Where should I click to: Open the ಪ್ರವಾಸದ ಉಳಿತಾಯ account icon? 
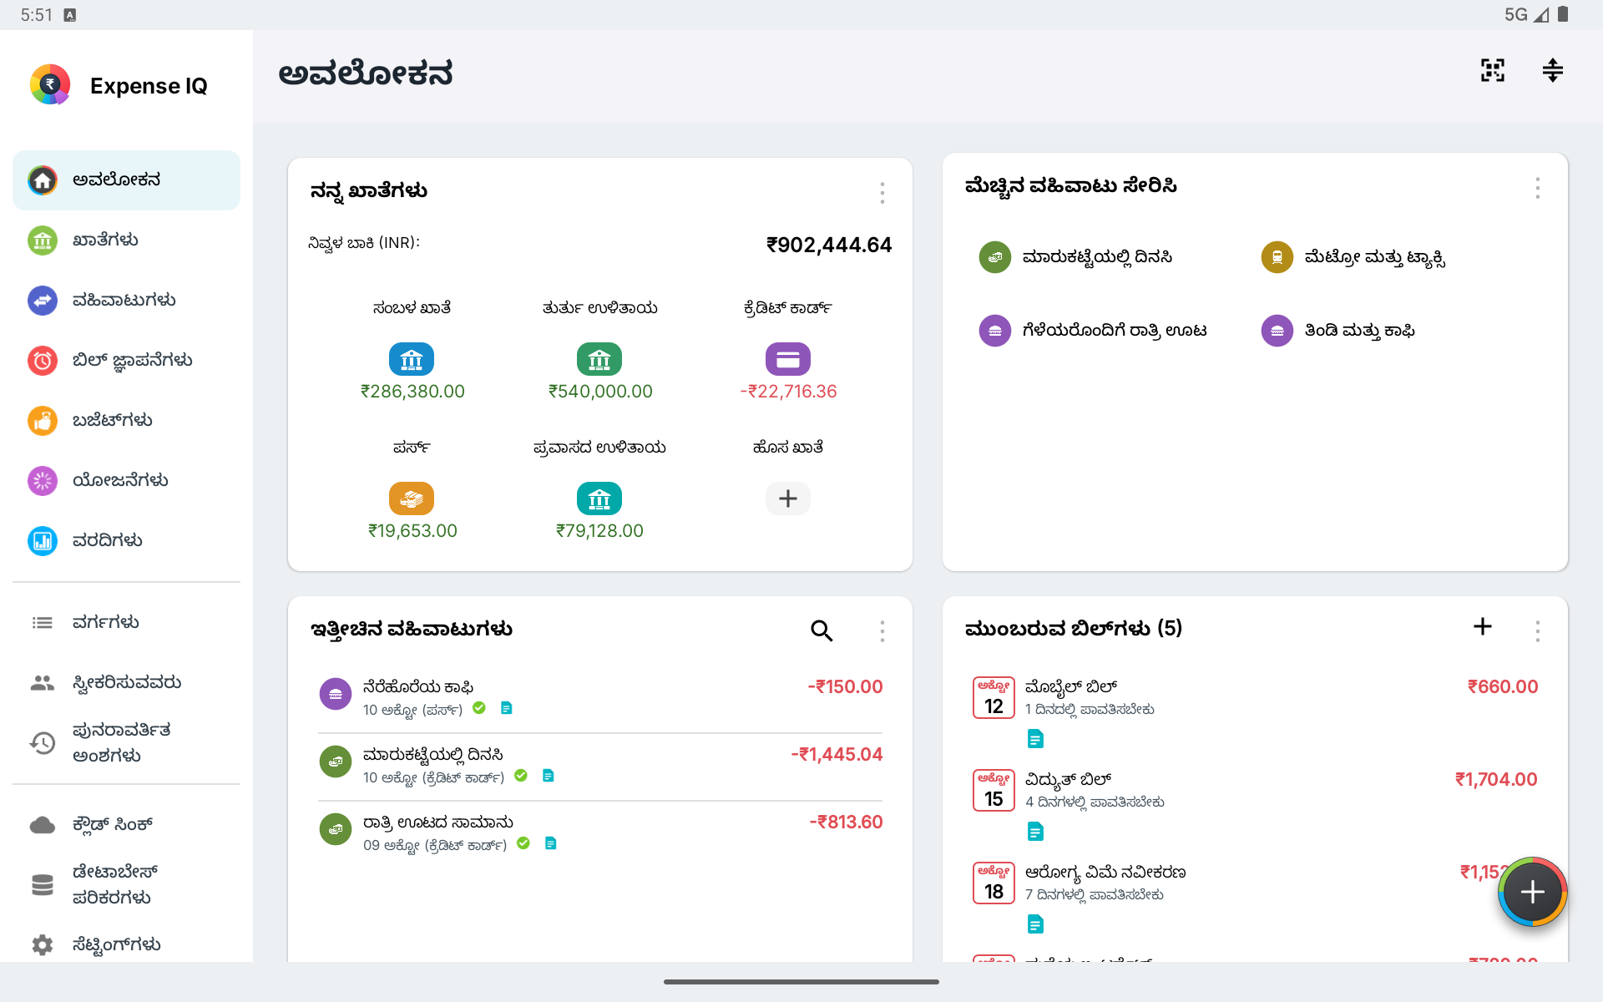(599, 498)
